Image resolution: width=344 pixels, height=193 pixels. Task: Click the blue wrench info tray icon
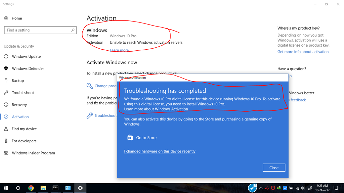pyautogui.click(x=252, y=188)
